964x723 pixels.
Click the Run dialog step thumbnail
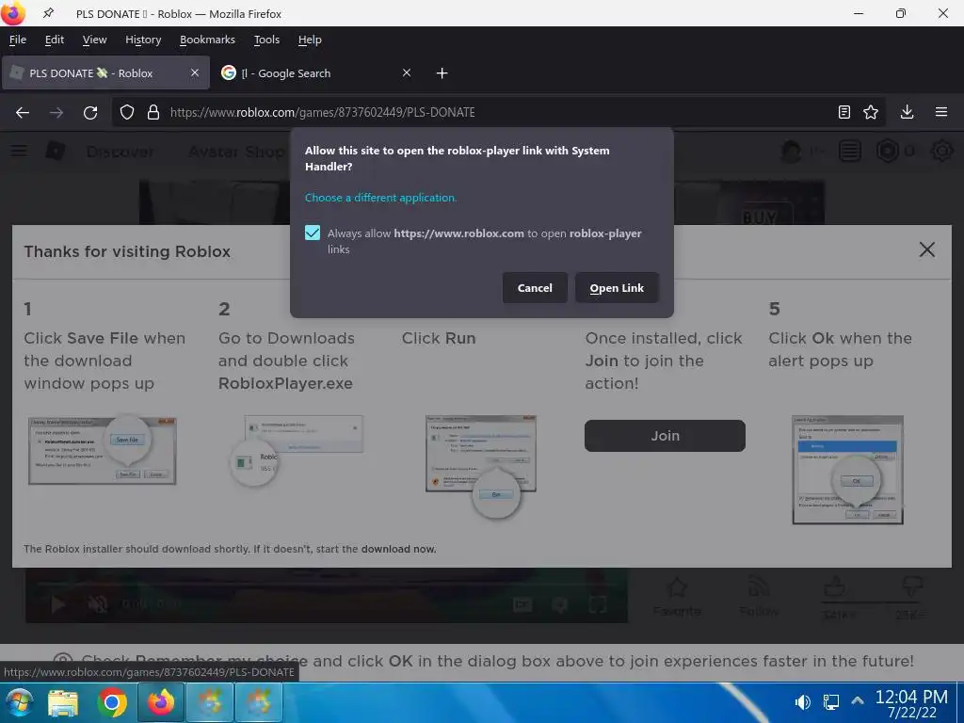[x=481, y=466]
